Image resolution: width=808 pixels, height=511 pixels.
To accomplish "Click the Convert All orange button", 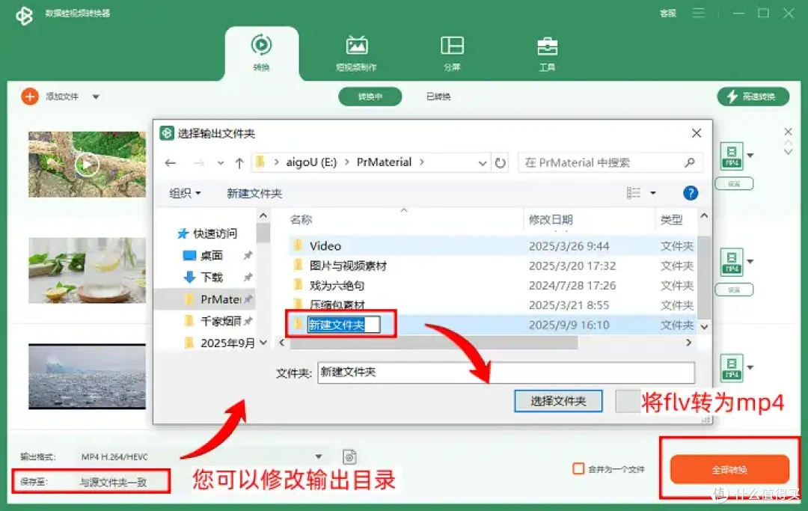I will coord(729,469).
